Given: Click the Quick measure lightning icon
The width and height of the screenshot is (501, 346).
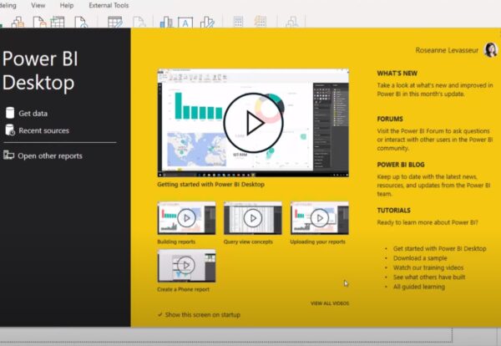Looking at the screenshot, I should click(x=261, y=22).
